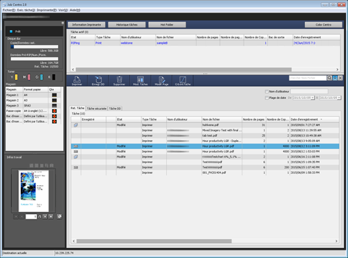Clear the file name search with X icon
The width and height of the screenshot is (348, 258).
point(341,78)
